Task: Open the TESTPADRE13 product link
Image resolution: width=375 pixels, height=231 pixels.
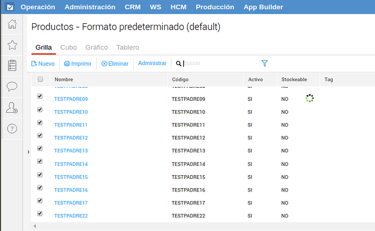Action: [x=71, y=151]
